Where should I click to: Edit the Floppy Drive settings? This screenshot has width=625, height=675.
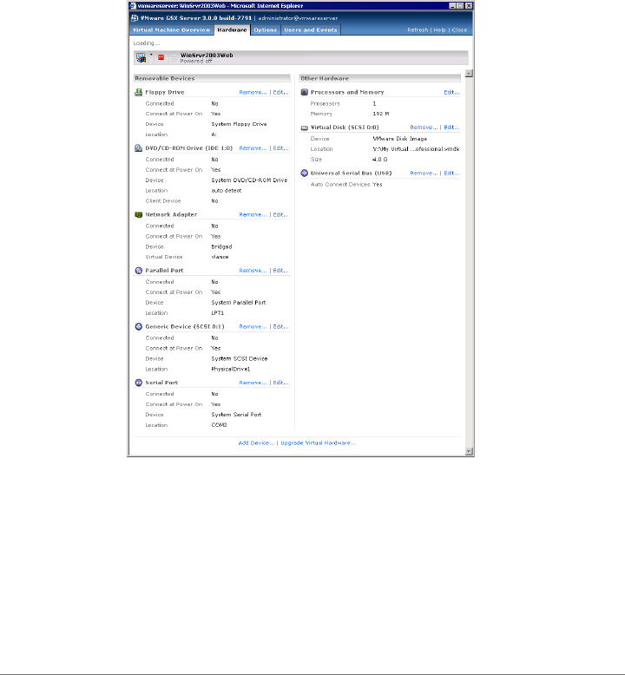click(x=281, y=93)
